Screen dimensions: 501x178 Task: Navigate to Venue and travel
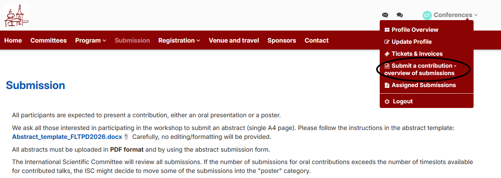tap(234, 40)
